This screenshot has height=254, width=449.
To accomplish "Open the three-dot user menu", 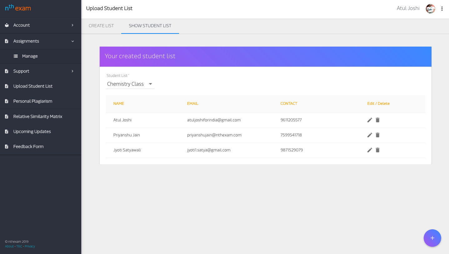I will pos(442,9).
